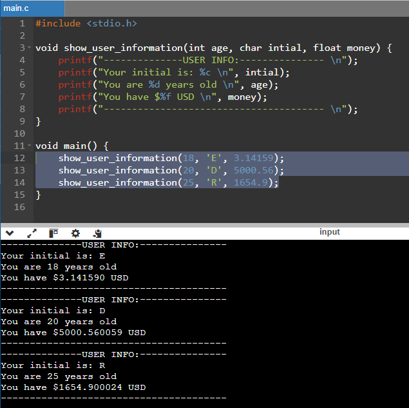Click console output 'You have $1654.900024 USD'
This screenshot has width=409, height=408.
click(x=73, y=387)
